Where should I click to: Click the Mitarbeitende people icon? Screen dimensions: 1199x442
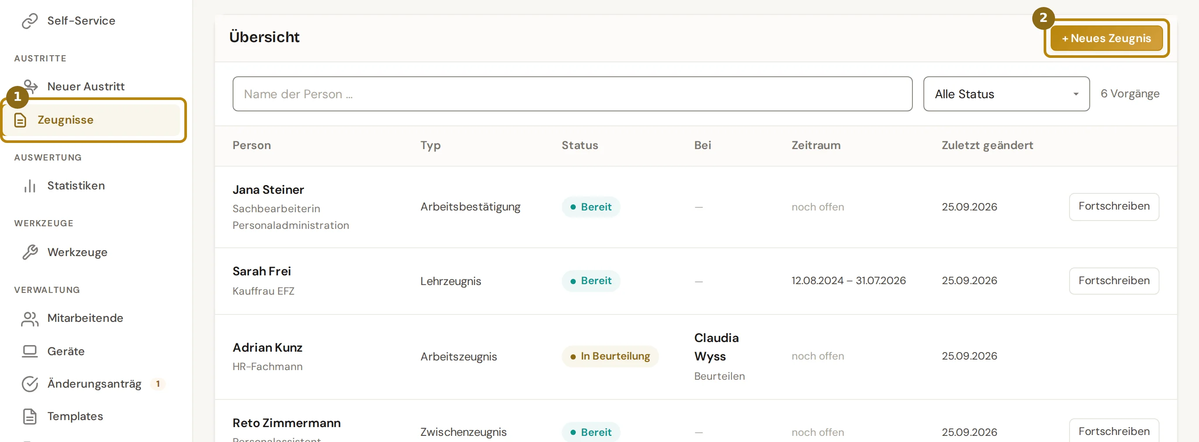(30, 318)
